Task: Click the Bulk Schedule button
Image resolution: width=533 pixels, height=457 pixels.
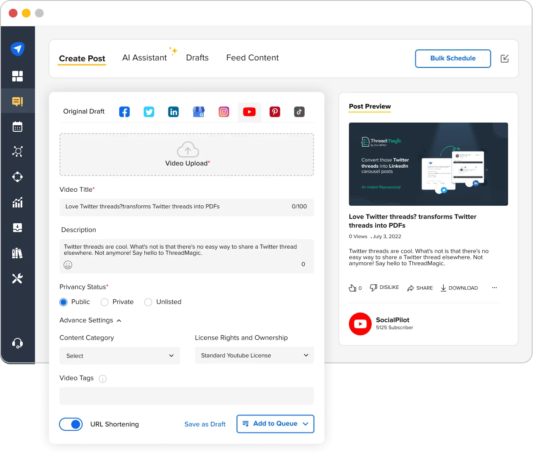Action: 453,58
